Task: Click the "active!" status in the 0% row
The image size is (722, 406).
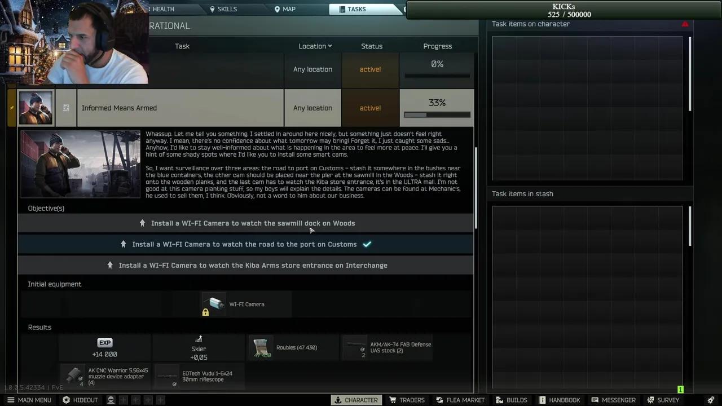Action: [x=370, y=69]
